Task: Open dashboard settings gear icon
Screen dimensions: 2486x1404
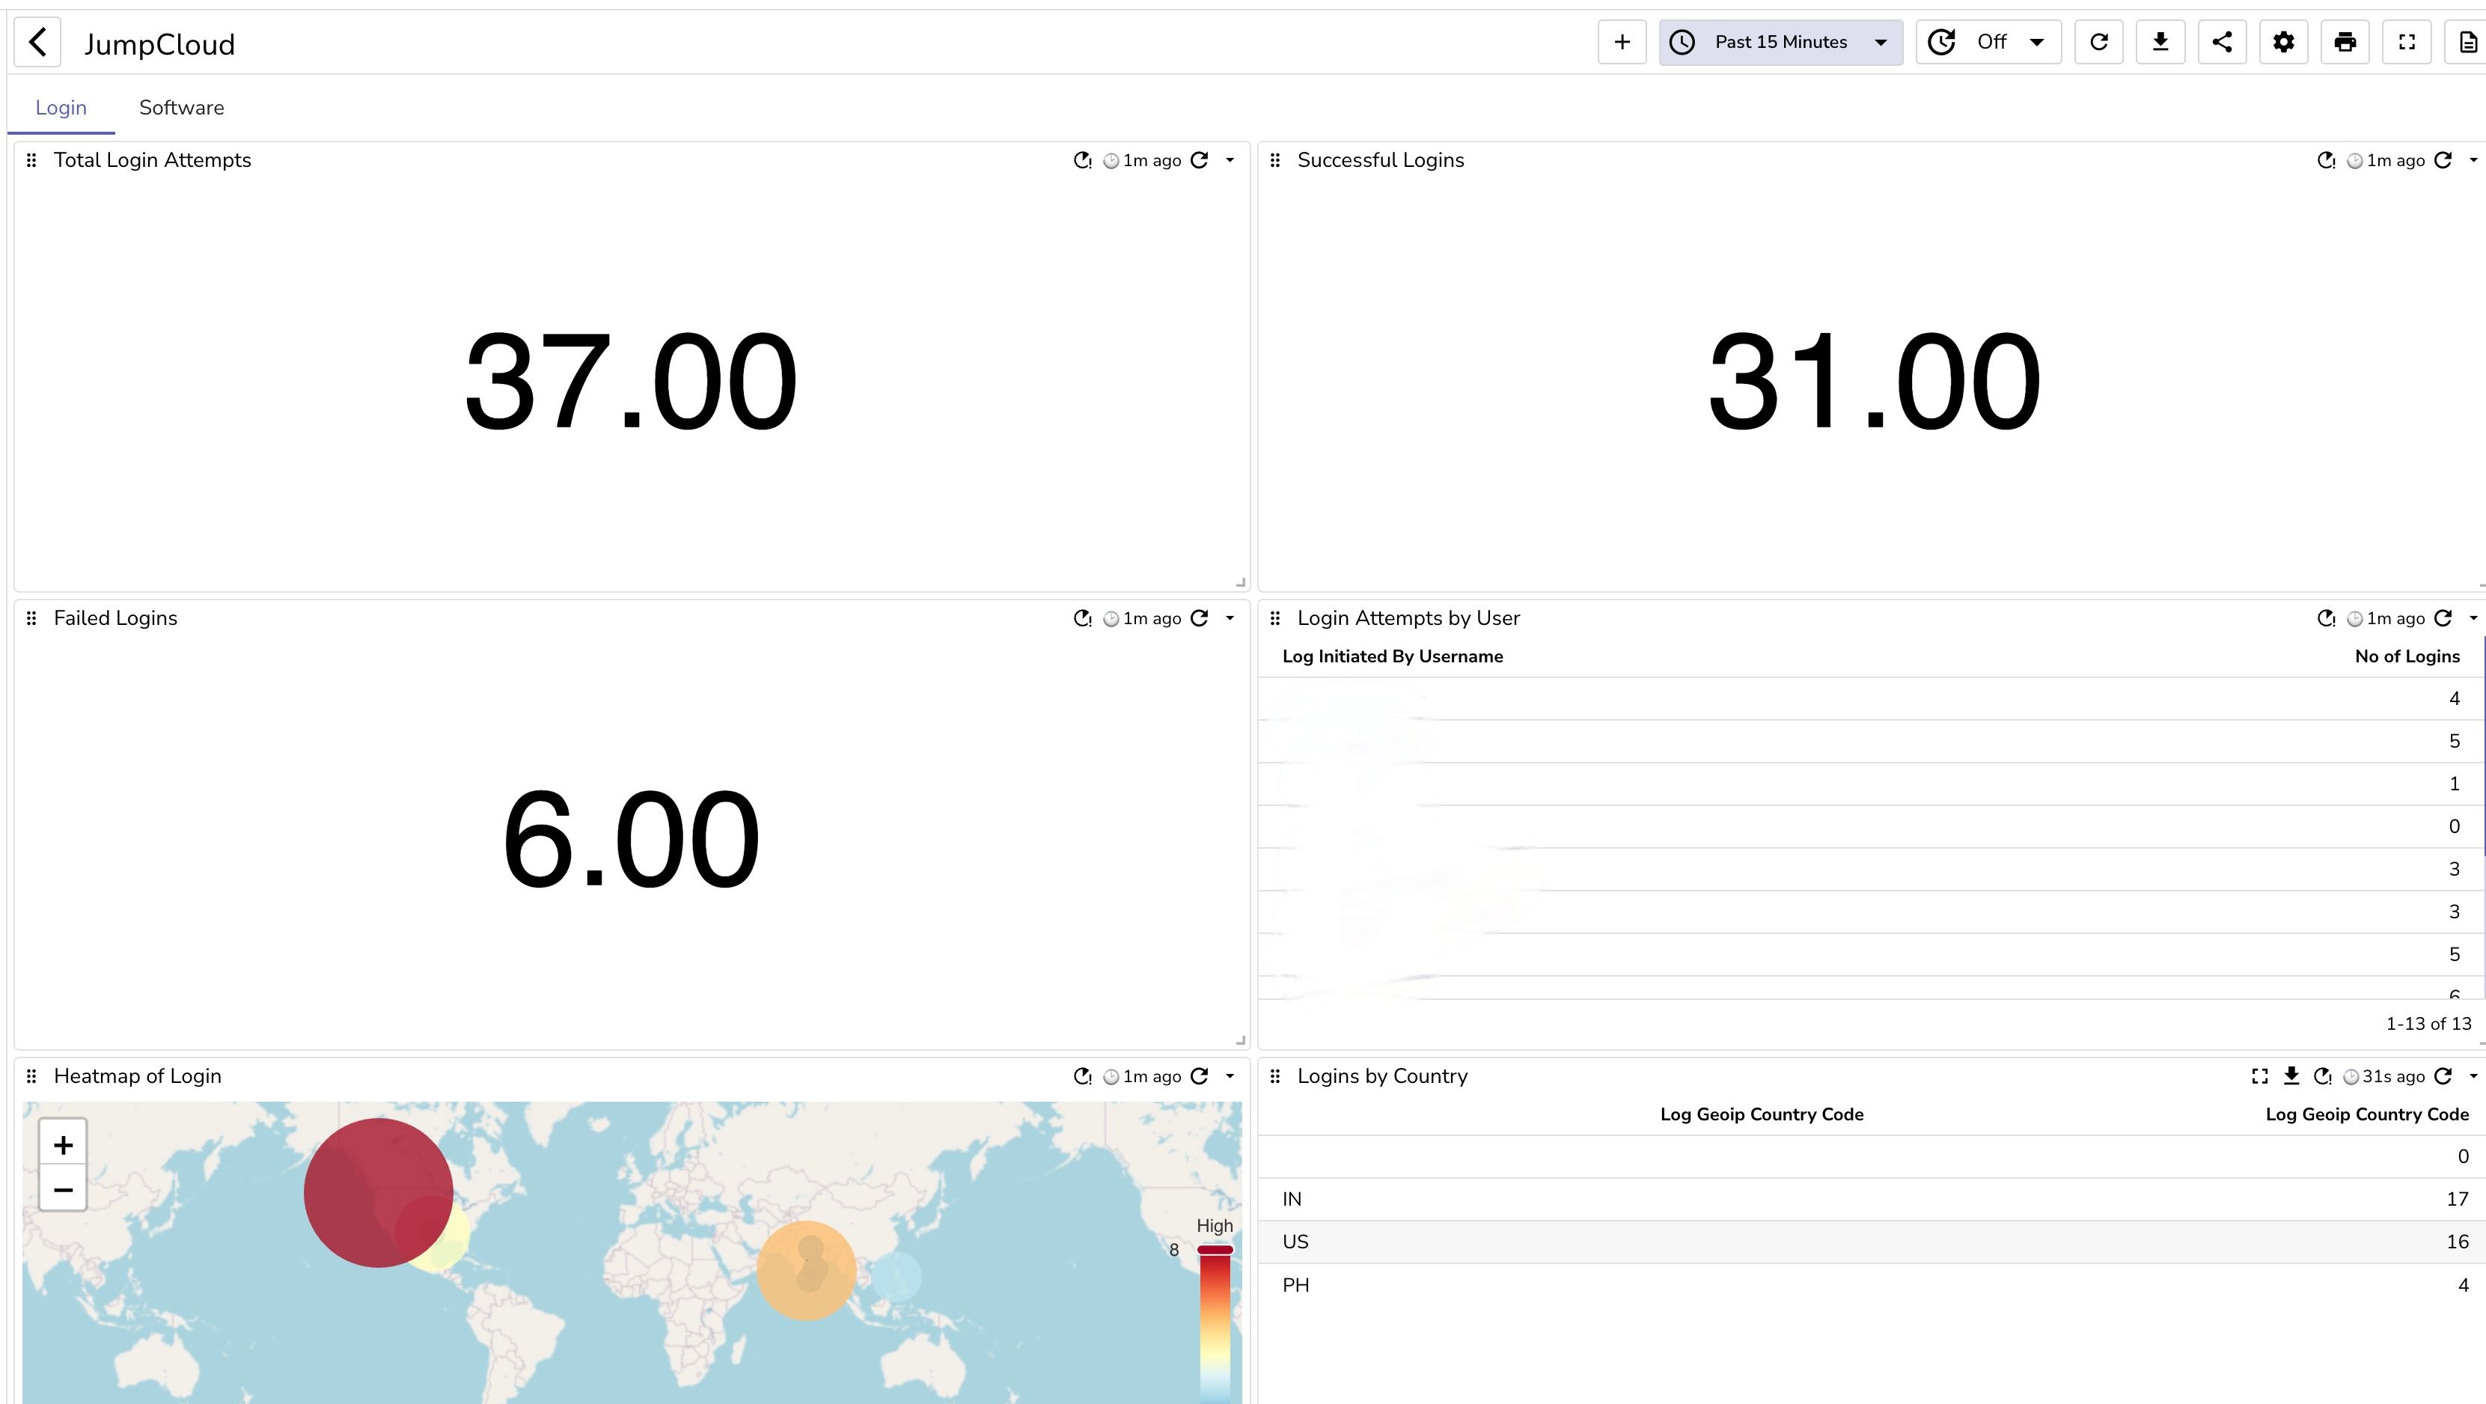Action: click(2283, 43)
